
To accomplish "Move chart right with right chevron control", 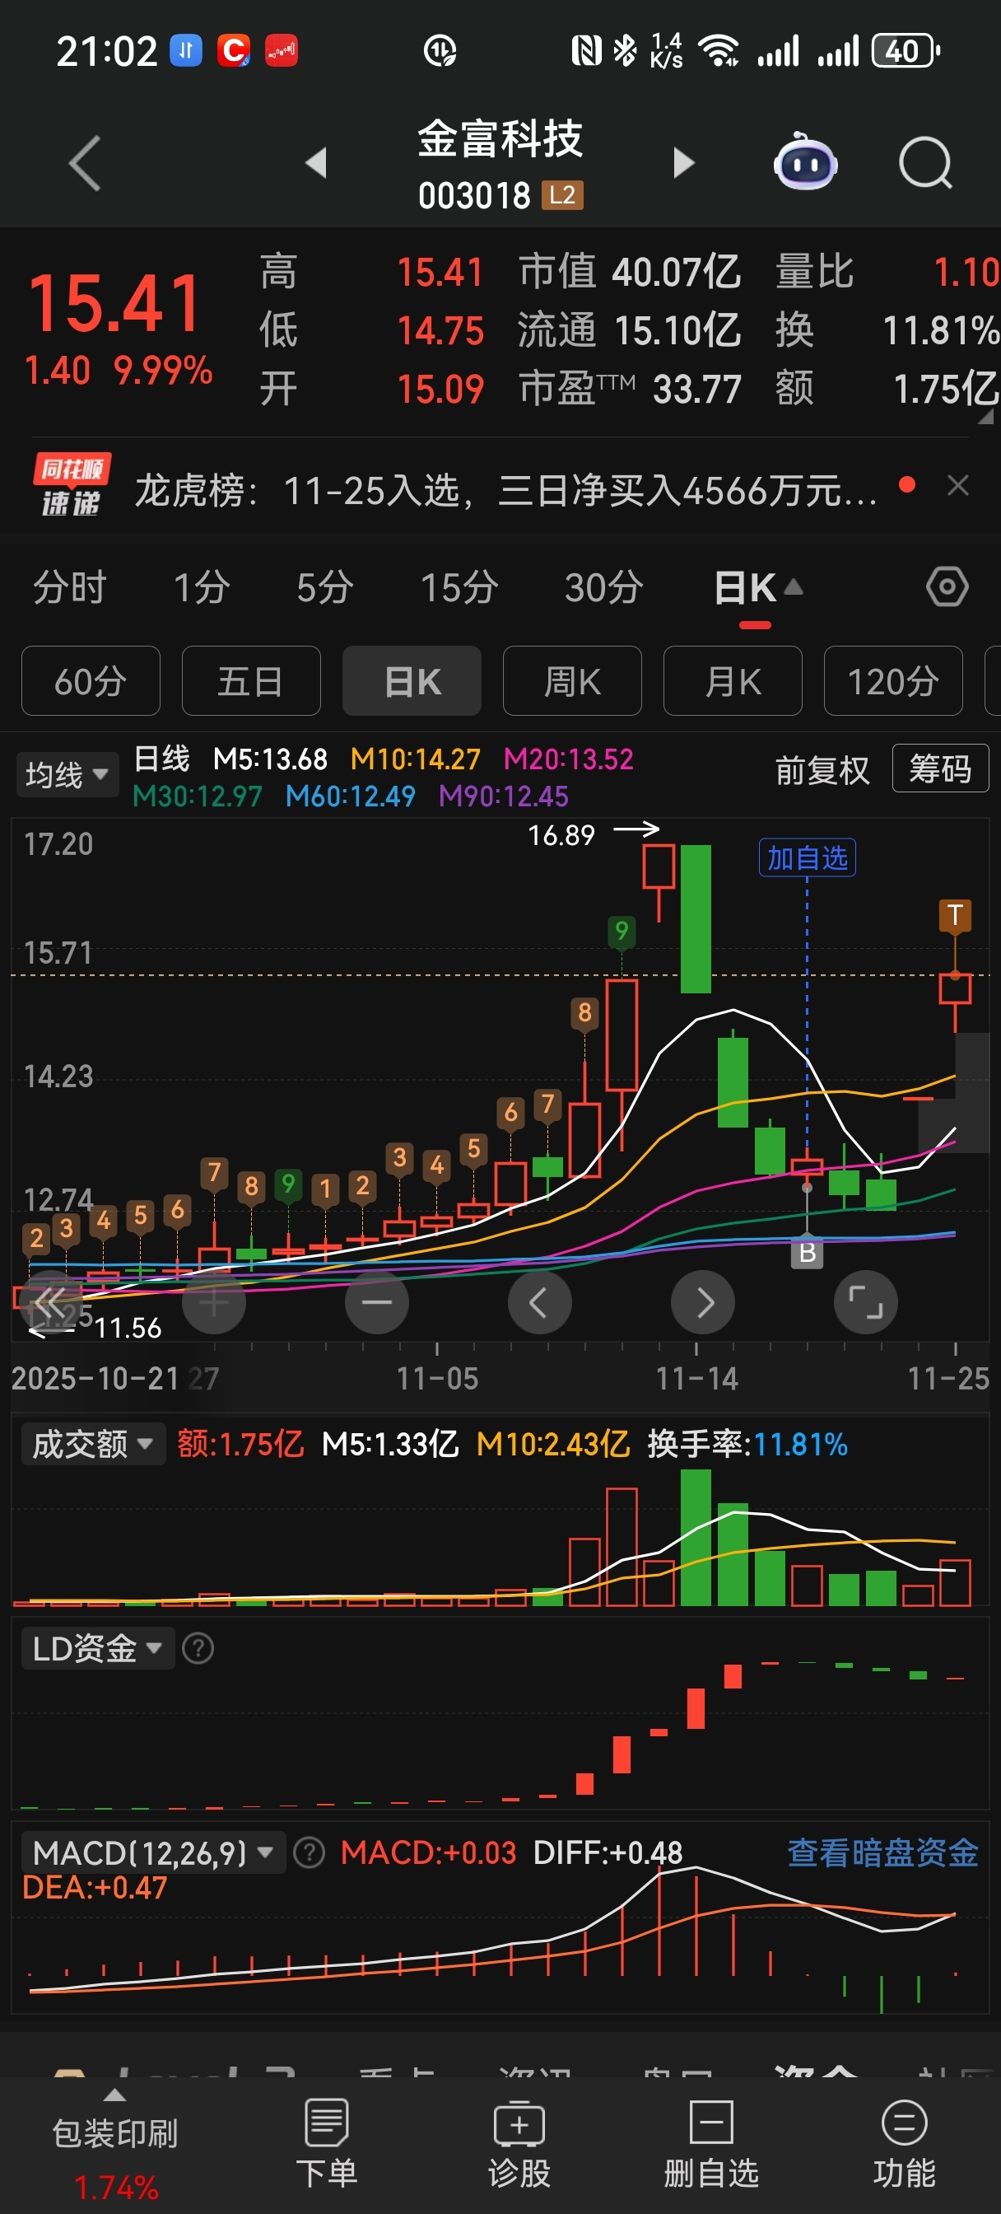I will [x=703, y=1303].
